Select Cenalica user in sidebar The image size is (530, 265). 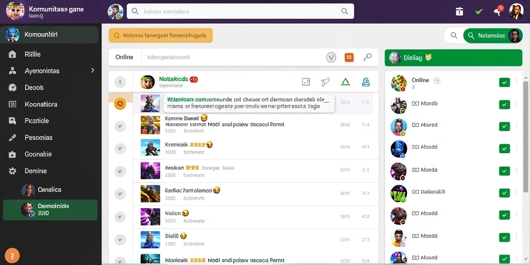50,189
